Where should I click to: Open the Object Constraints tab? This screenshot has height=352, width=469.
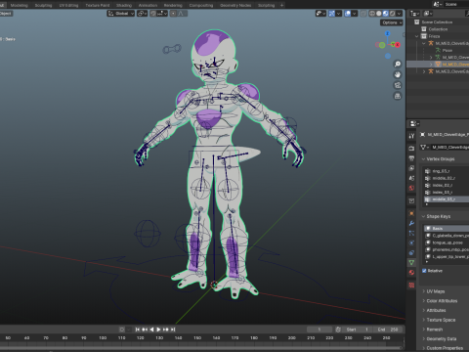[x=411, y=252]
